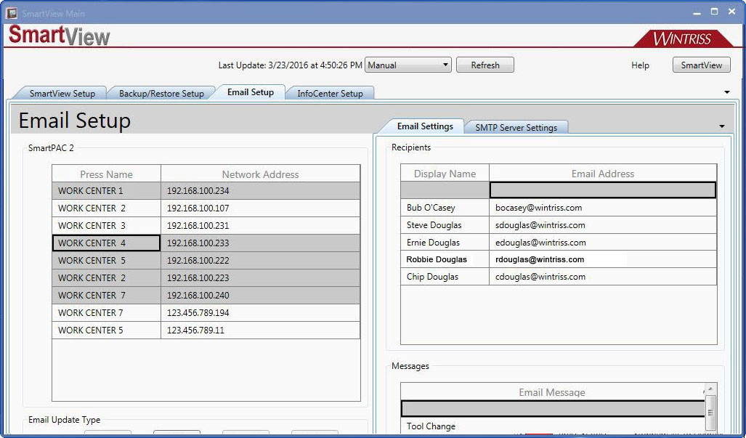Screen dimensions: 746x438
Task: Select recipient Chip Douglas
Action: point(432,277)
